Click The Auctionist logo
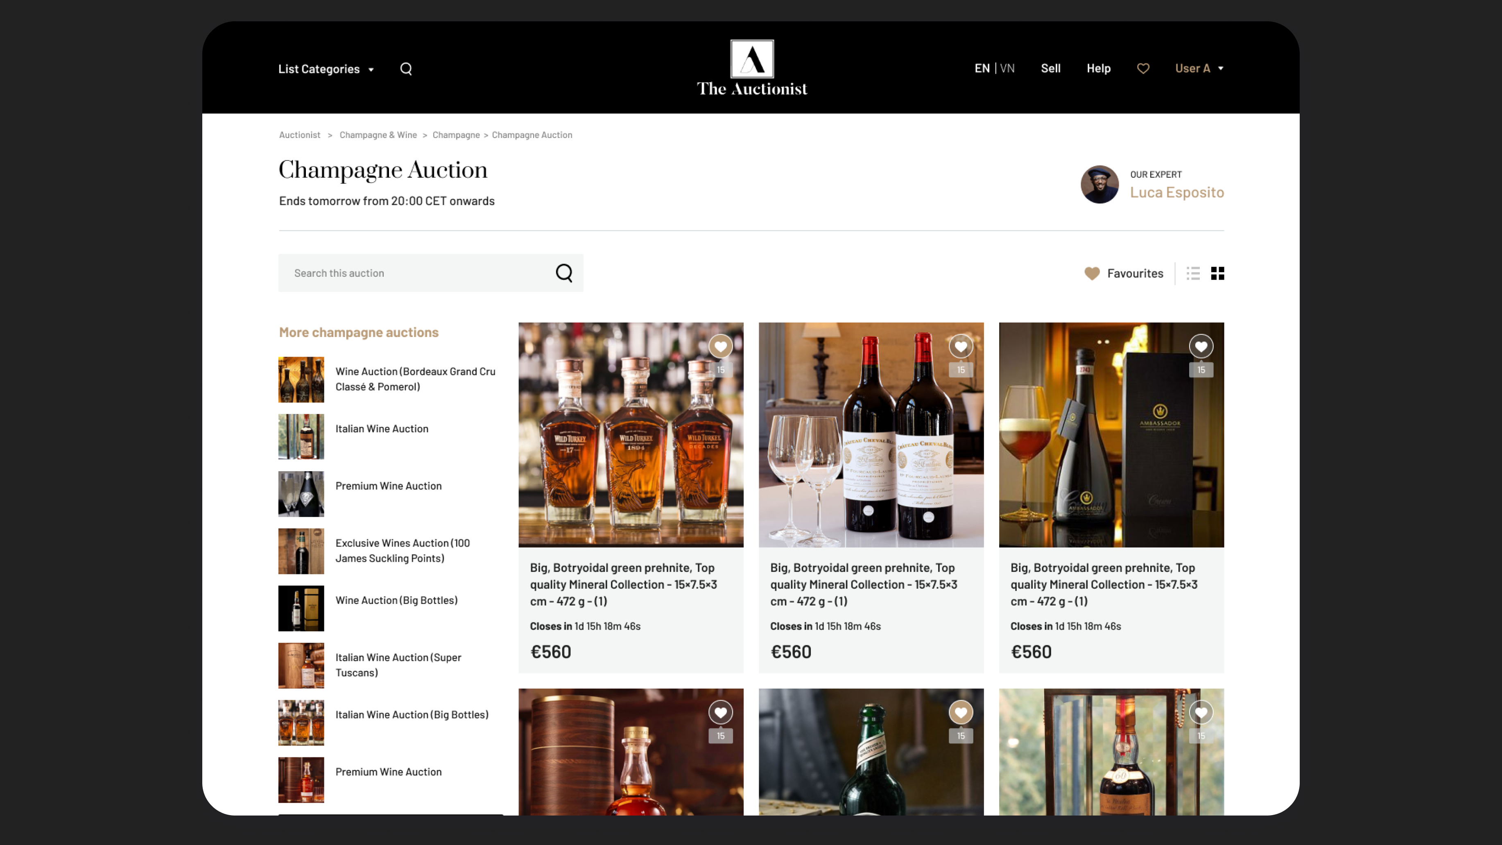The height and width of the screenshot is (845, 1502). pos(751,68)
